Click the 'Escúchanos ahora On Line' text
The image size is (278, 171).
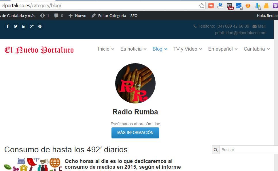coord(135,124)
